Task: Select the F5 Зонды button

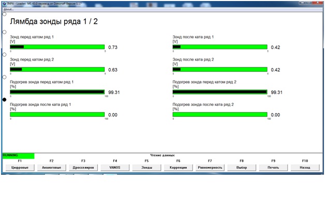Action: (147, 168)
